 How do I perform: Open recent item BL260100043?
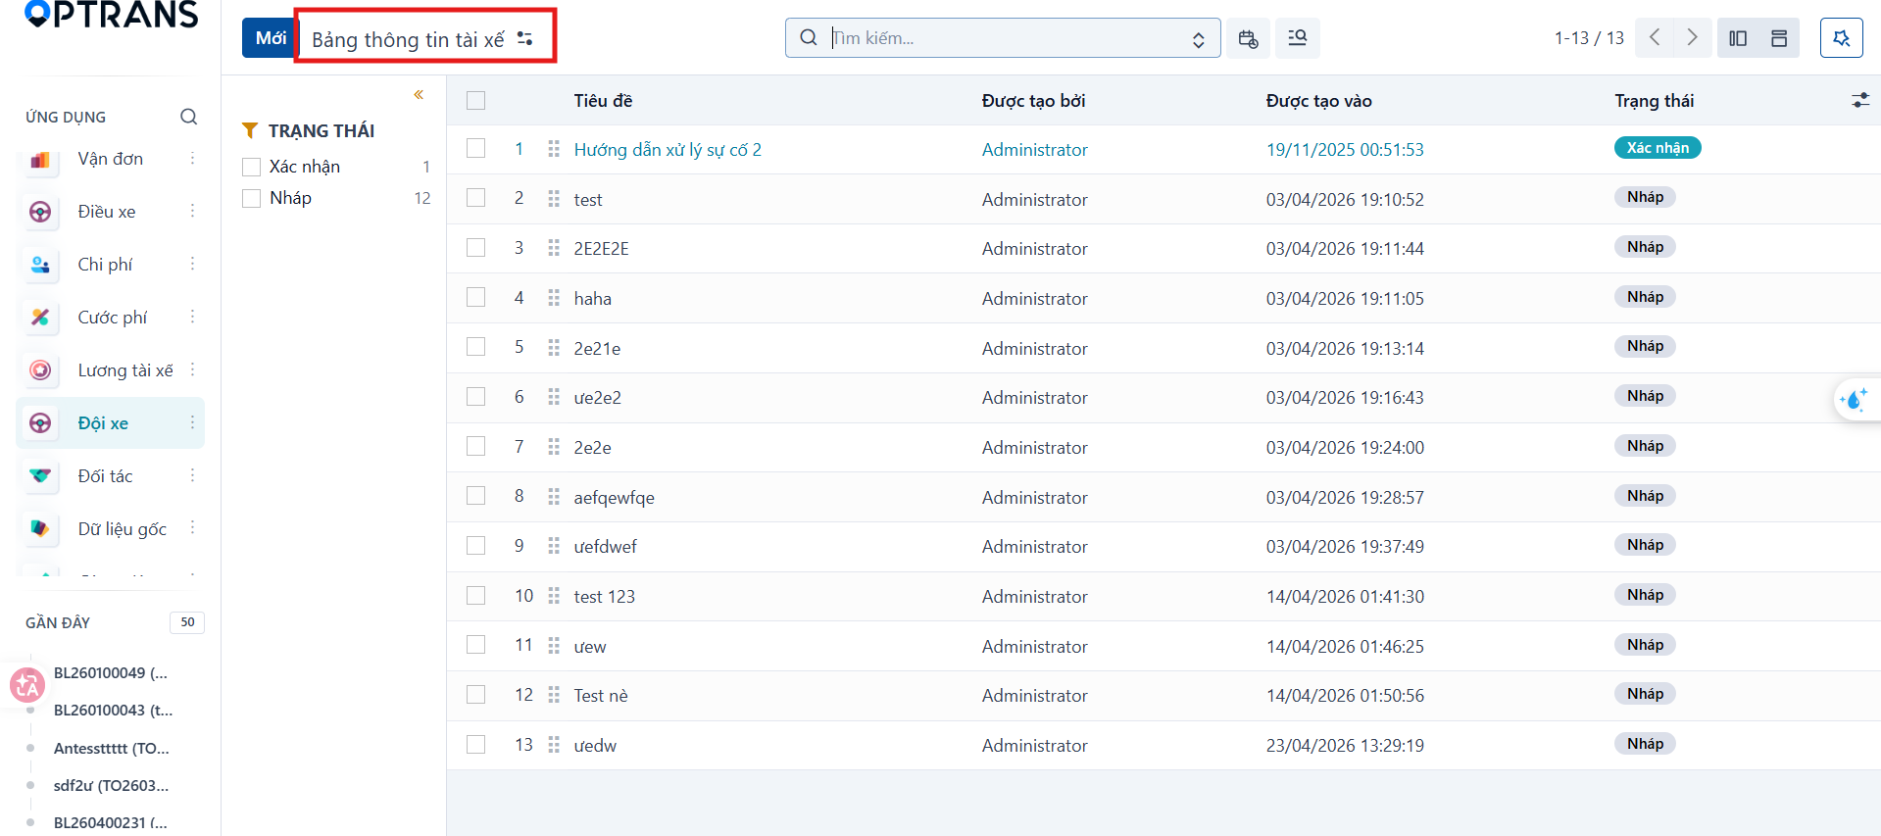point(113,711)
